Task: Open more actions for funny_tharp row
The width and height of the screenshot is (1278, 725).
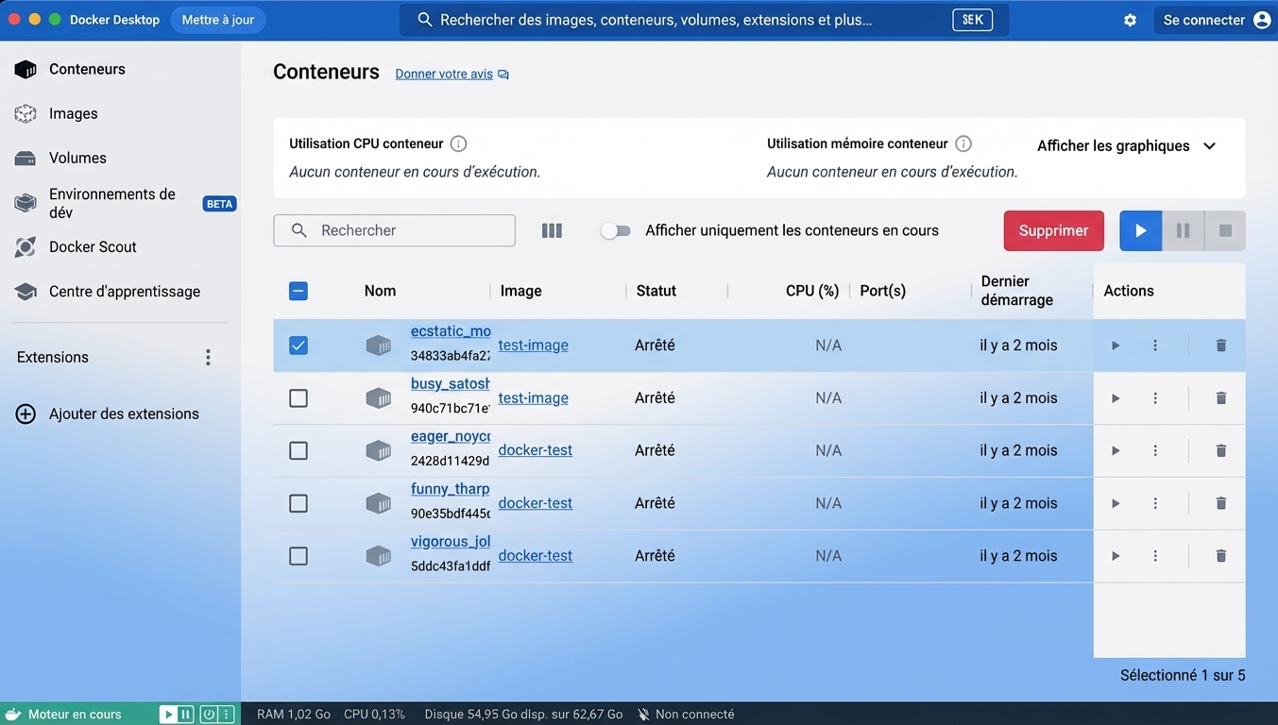Action: click(1155, 503)
